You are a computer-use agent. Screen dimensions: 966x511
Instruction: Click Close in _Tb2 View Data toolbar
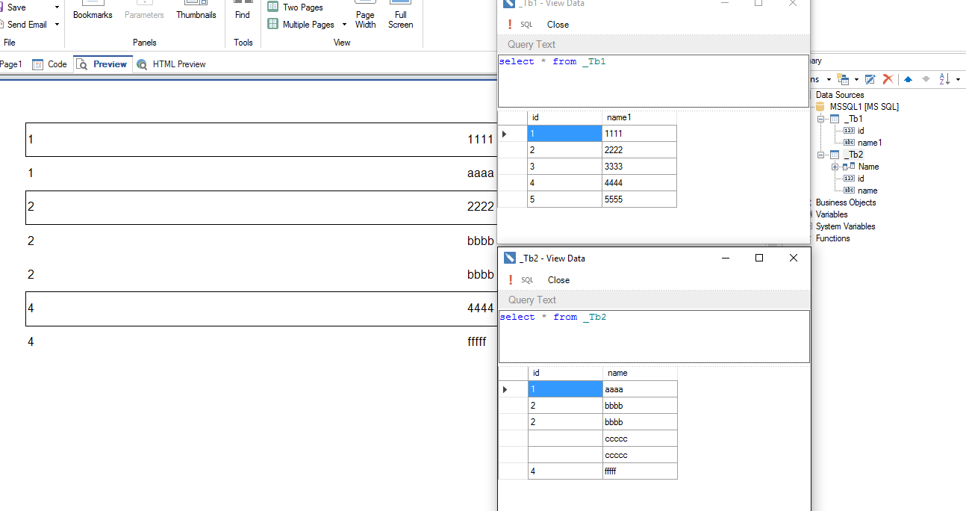click(558, 280)
